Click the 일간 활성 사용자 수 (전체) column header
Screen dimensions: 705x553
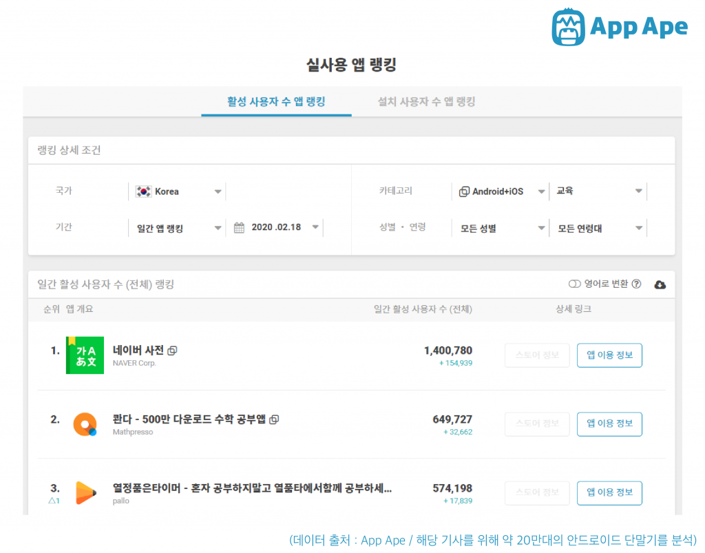tap(423, 309)
